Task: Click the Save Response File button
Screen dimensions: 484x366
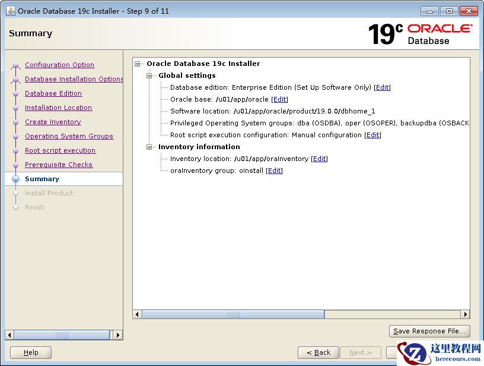Action: coord(429,331)
